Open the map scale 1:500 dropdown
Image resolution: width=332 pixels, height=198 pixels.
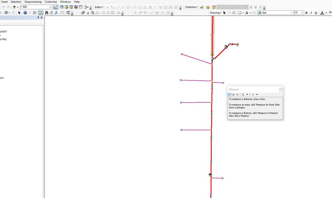[50, 7]
